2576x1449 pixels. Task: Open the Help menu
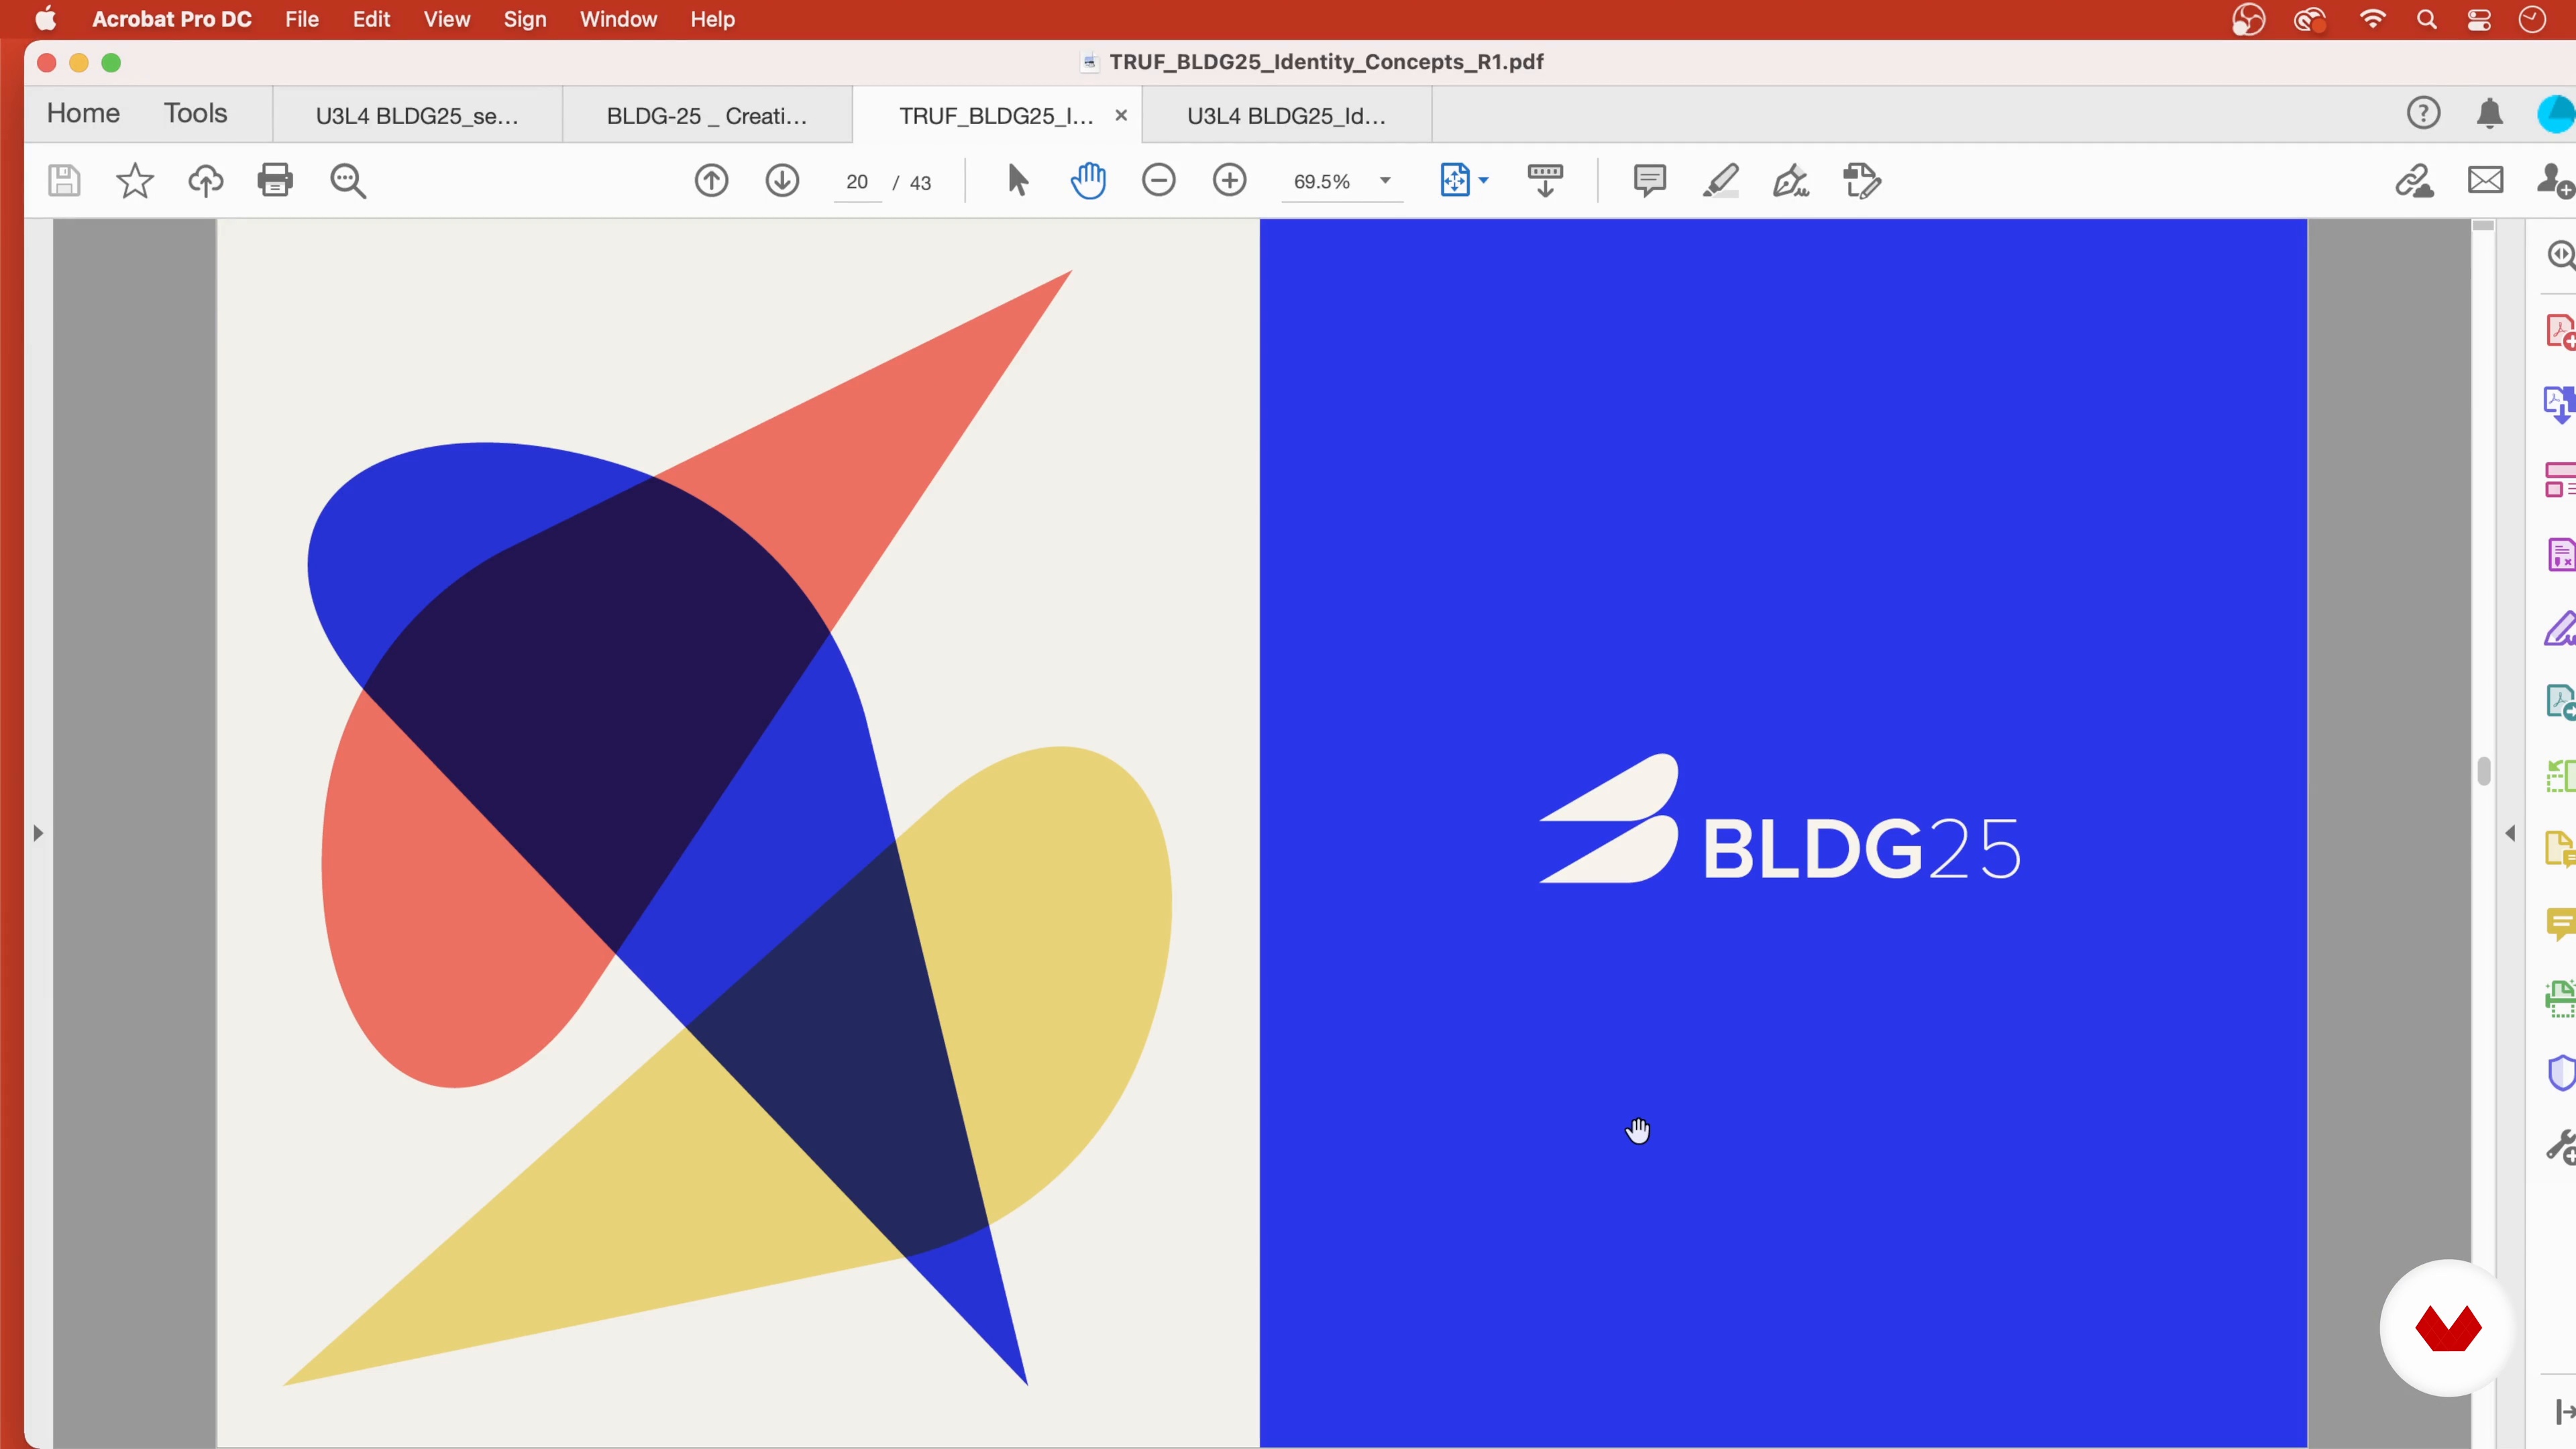tap(712, 20)
